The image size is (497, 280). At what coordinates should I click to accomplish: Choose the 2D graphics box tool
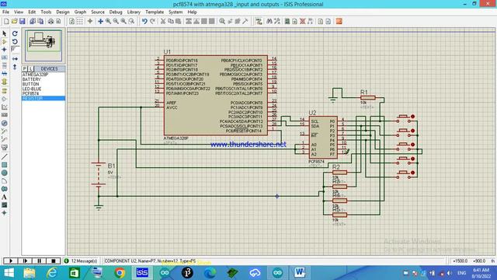(x=4, y=165)
